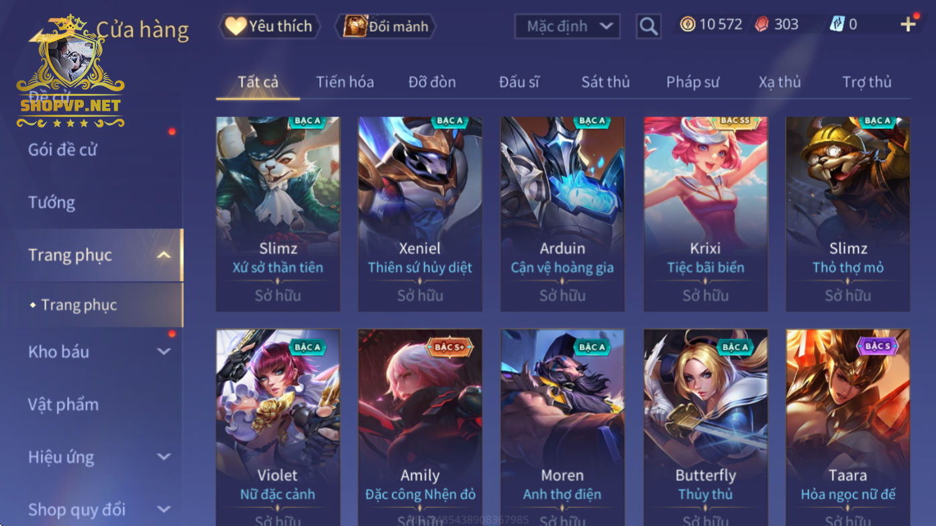Collapse the Trang phục sidebar section
Image resolution: width=936 pixels, height=526 pixels.
[x=164, y=255]
